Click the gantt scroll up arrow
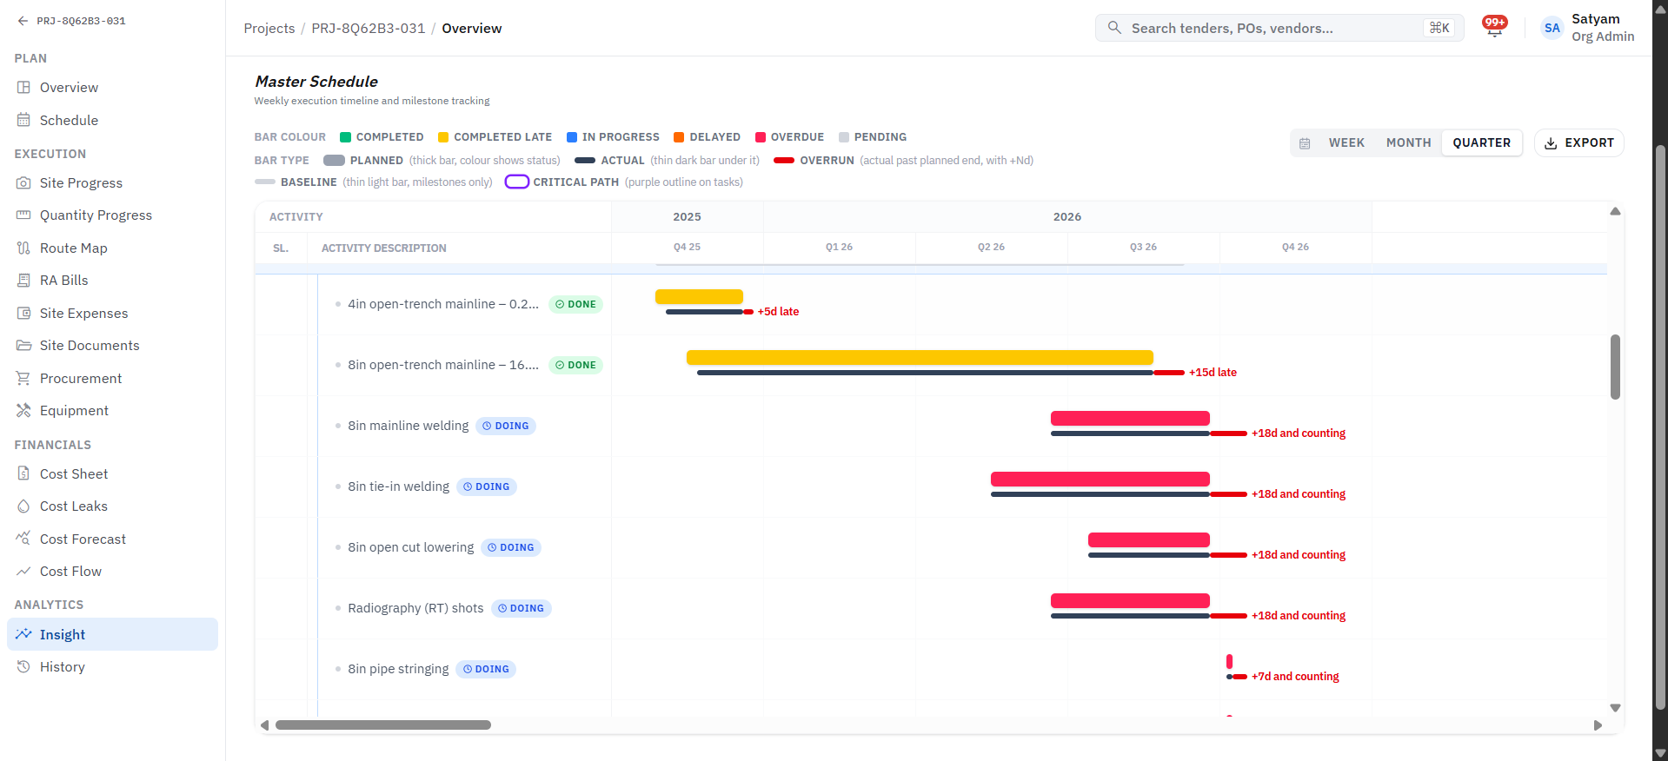This screenshot has width=1668, height=761. tap(1615, 211)
